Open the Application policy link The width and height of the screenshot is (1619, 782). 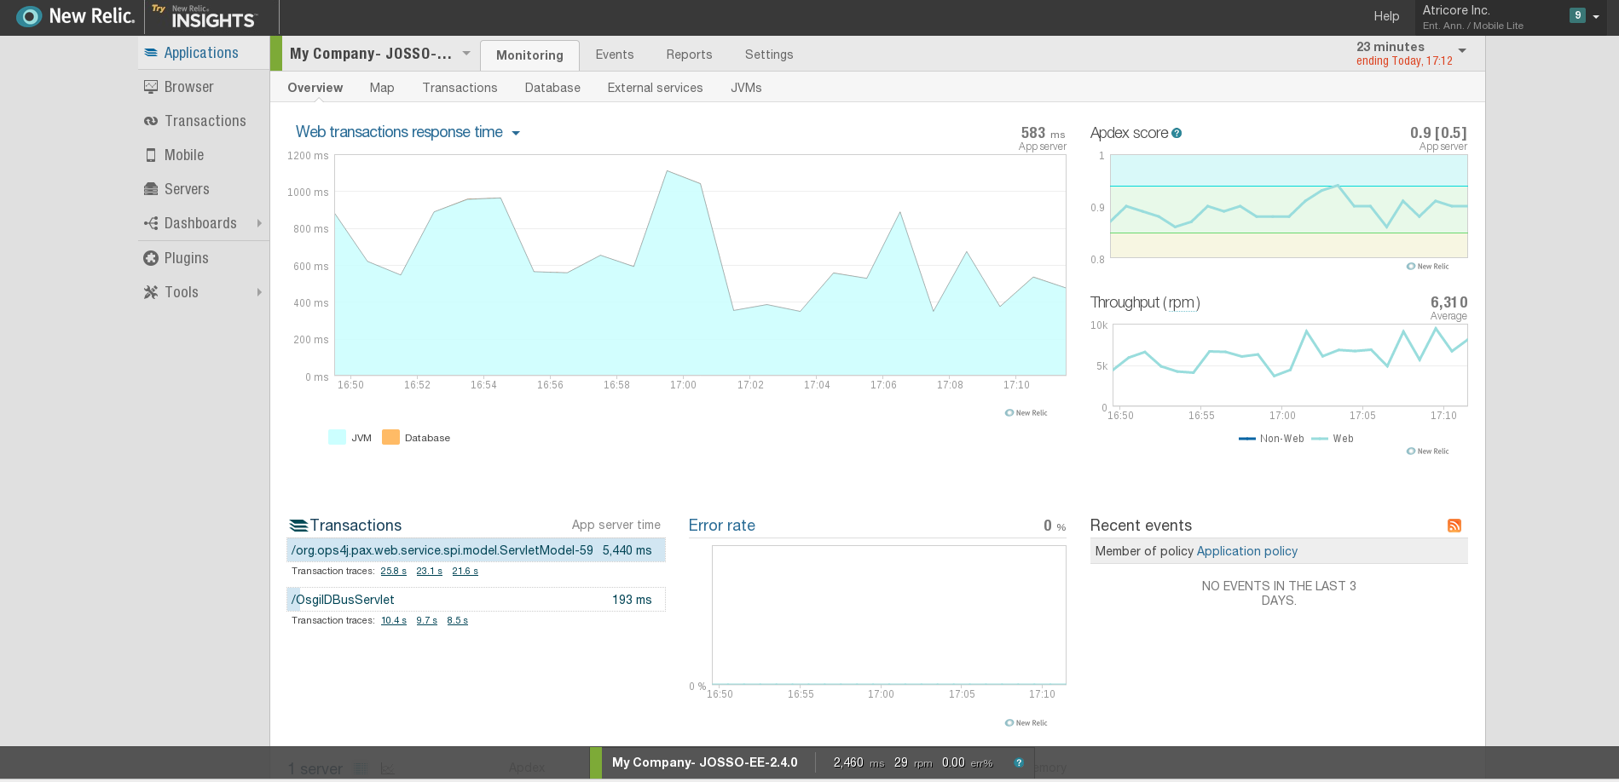pyautogui.click(x=1246, y=551)
